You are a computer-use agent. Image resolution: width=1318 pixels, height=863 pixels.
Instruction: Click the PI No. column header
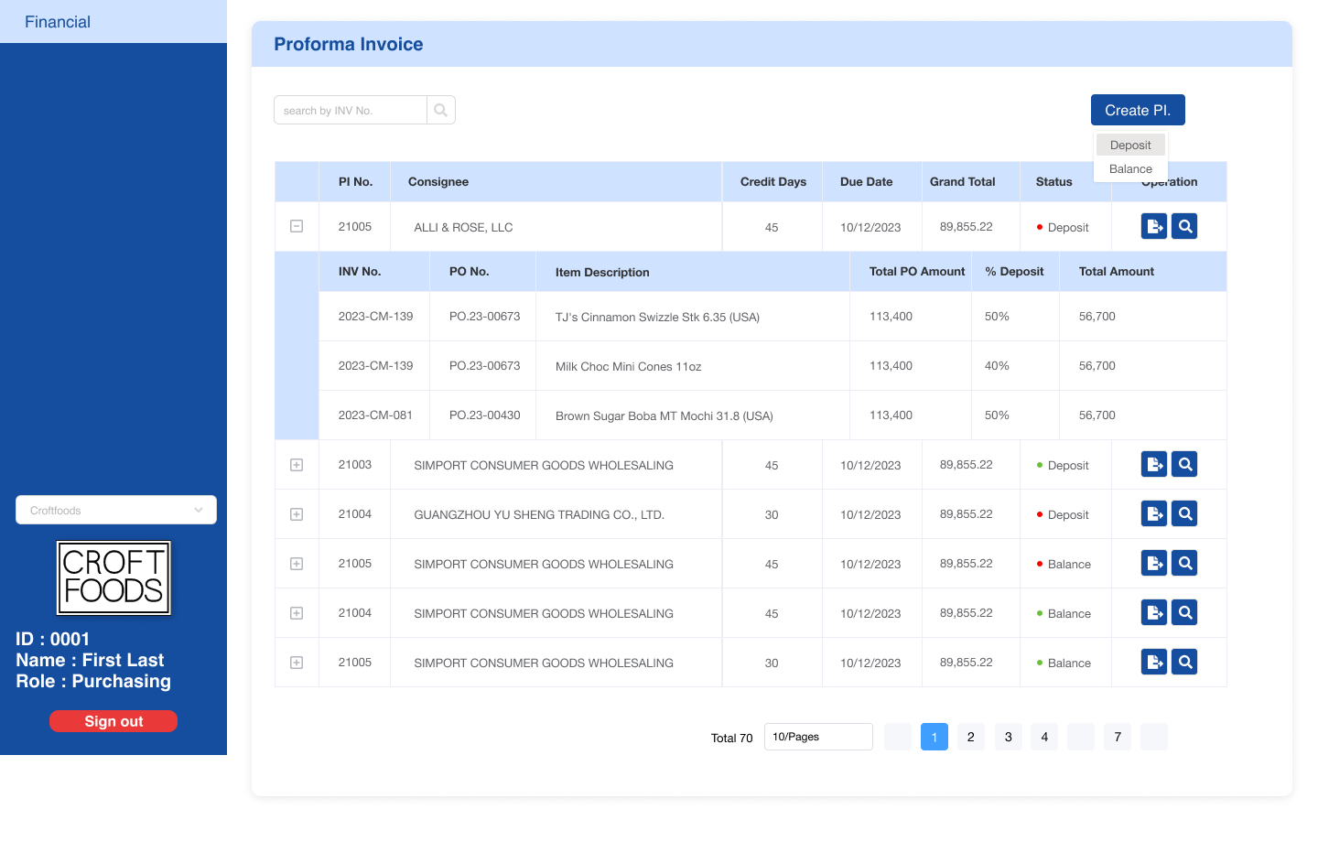coord(355,182)
